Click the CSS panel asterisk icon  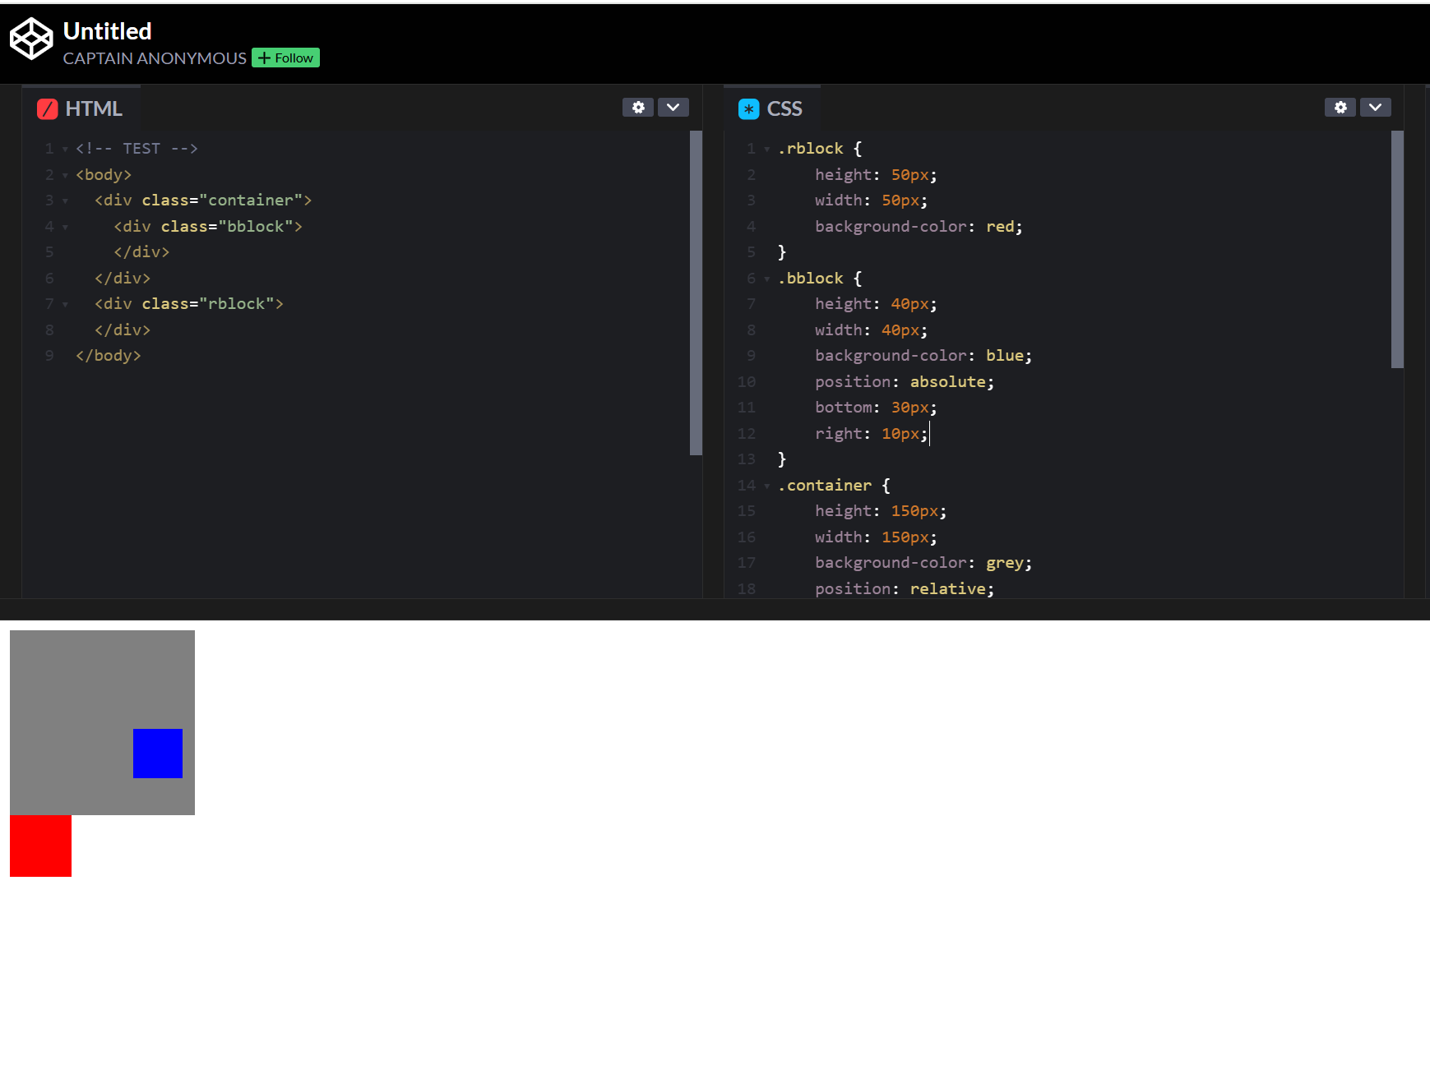tap(747, 108)
